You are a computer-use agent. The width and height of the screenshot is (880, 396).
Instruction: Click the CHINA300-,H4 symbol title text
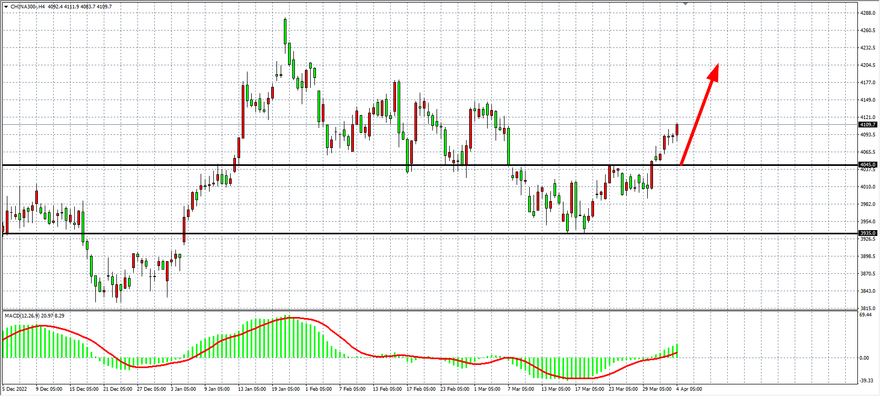click(28, 7)
